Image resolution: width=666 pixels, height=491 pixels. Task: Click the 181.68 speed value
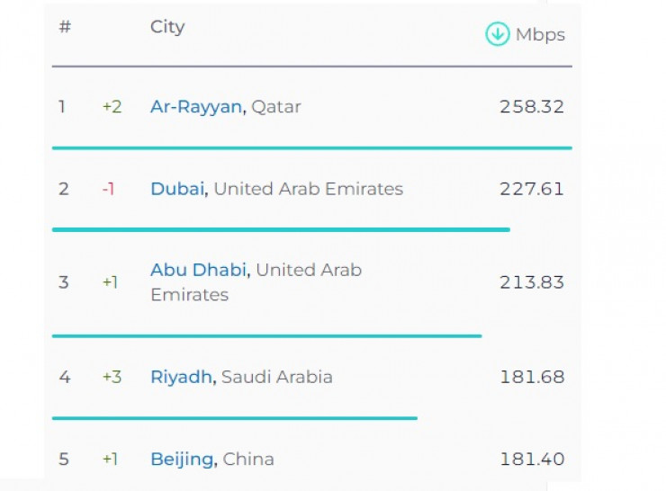532,377
